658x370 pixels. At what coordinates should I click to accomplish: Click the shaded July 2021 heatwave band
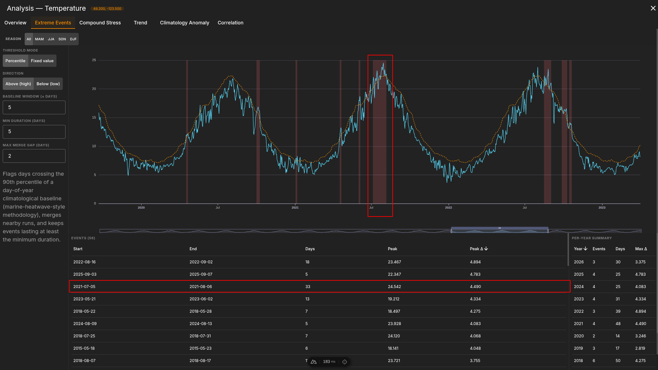click(x=379, y=132)
